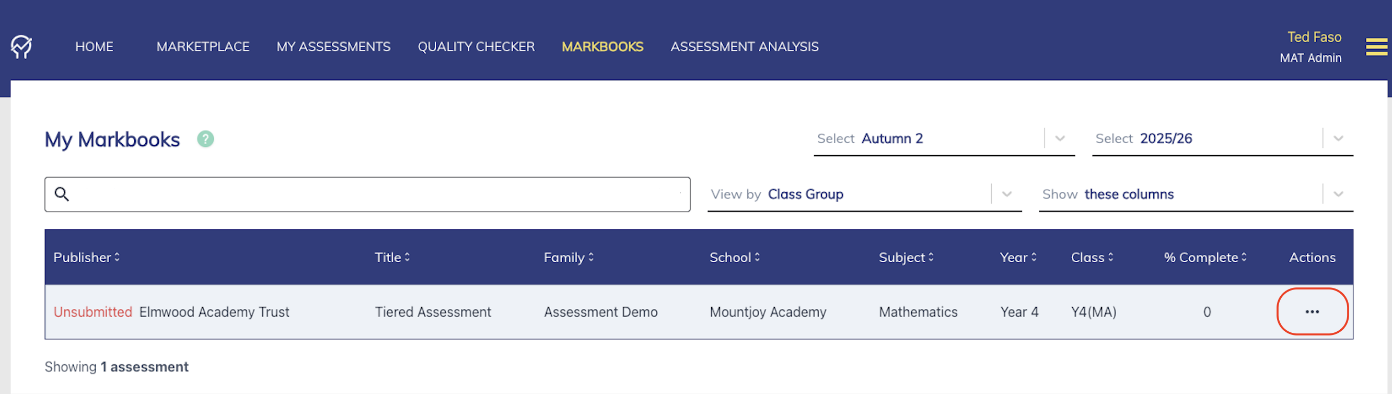This screenshot has width=1392, height=394.
Task: Open the hamburger menu icon
Action: click(1376, 47)
